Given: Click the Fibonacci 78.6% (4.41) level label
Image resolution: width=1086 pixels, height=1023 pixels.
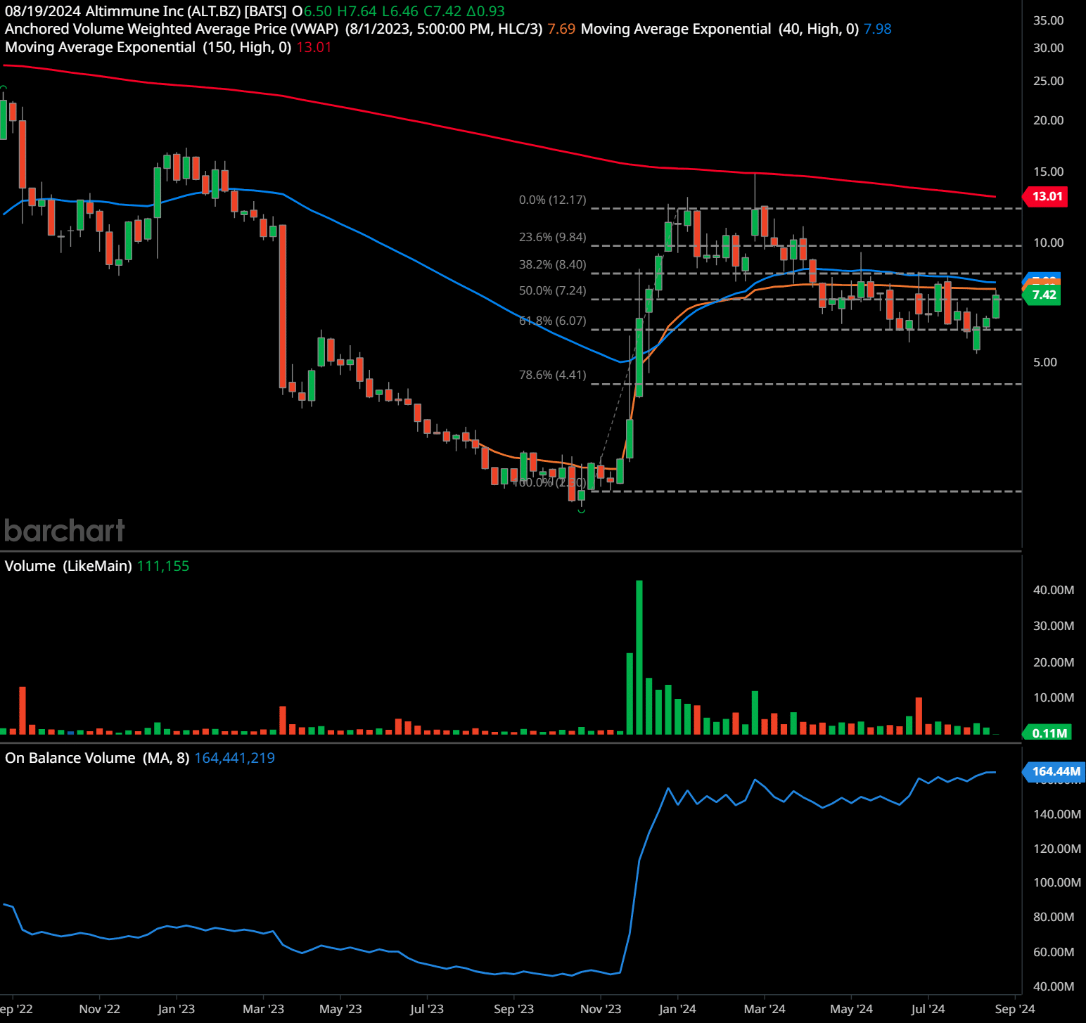Looking at the screenshot, I should [x=552, y=375].
